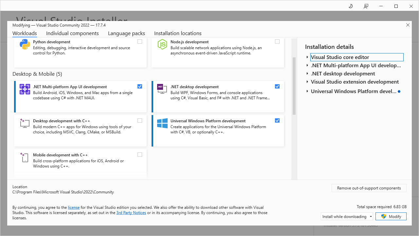
Task: Click the .NET desktop development icon
Action: pyautogui.click(x=162, y=89)
